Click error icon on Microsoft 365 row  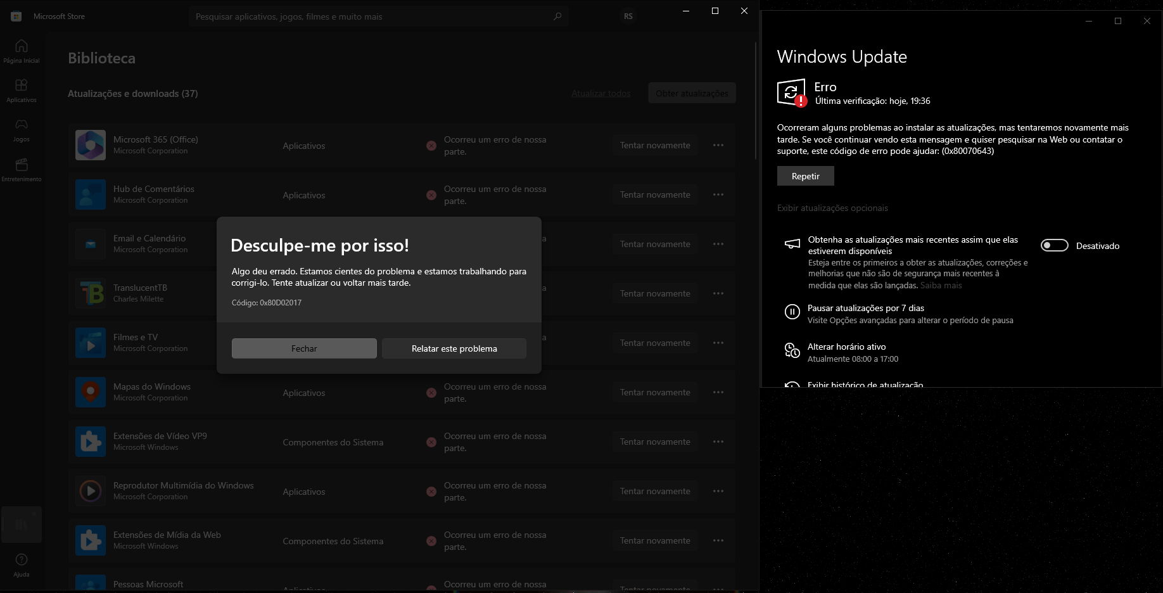(x=431, y=146)
